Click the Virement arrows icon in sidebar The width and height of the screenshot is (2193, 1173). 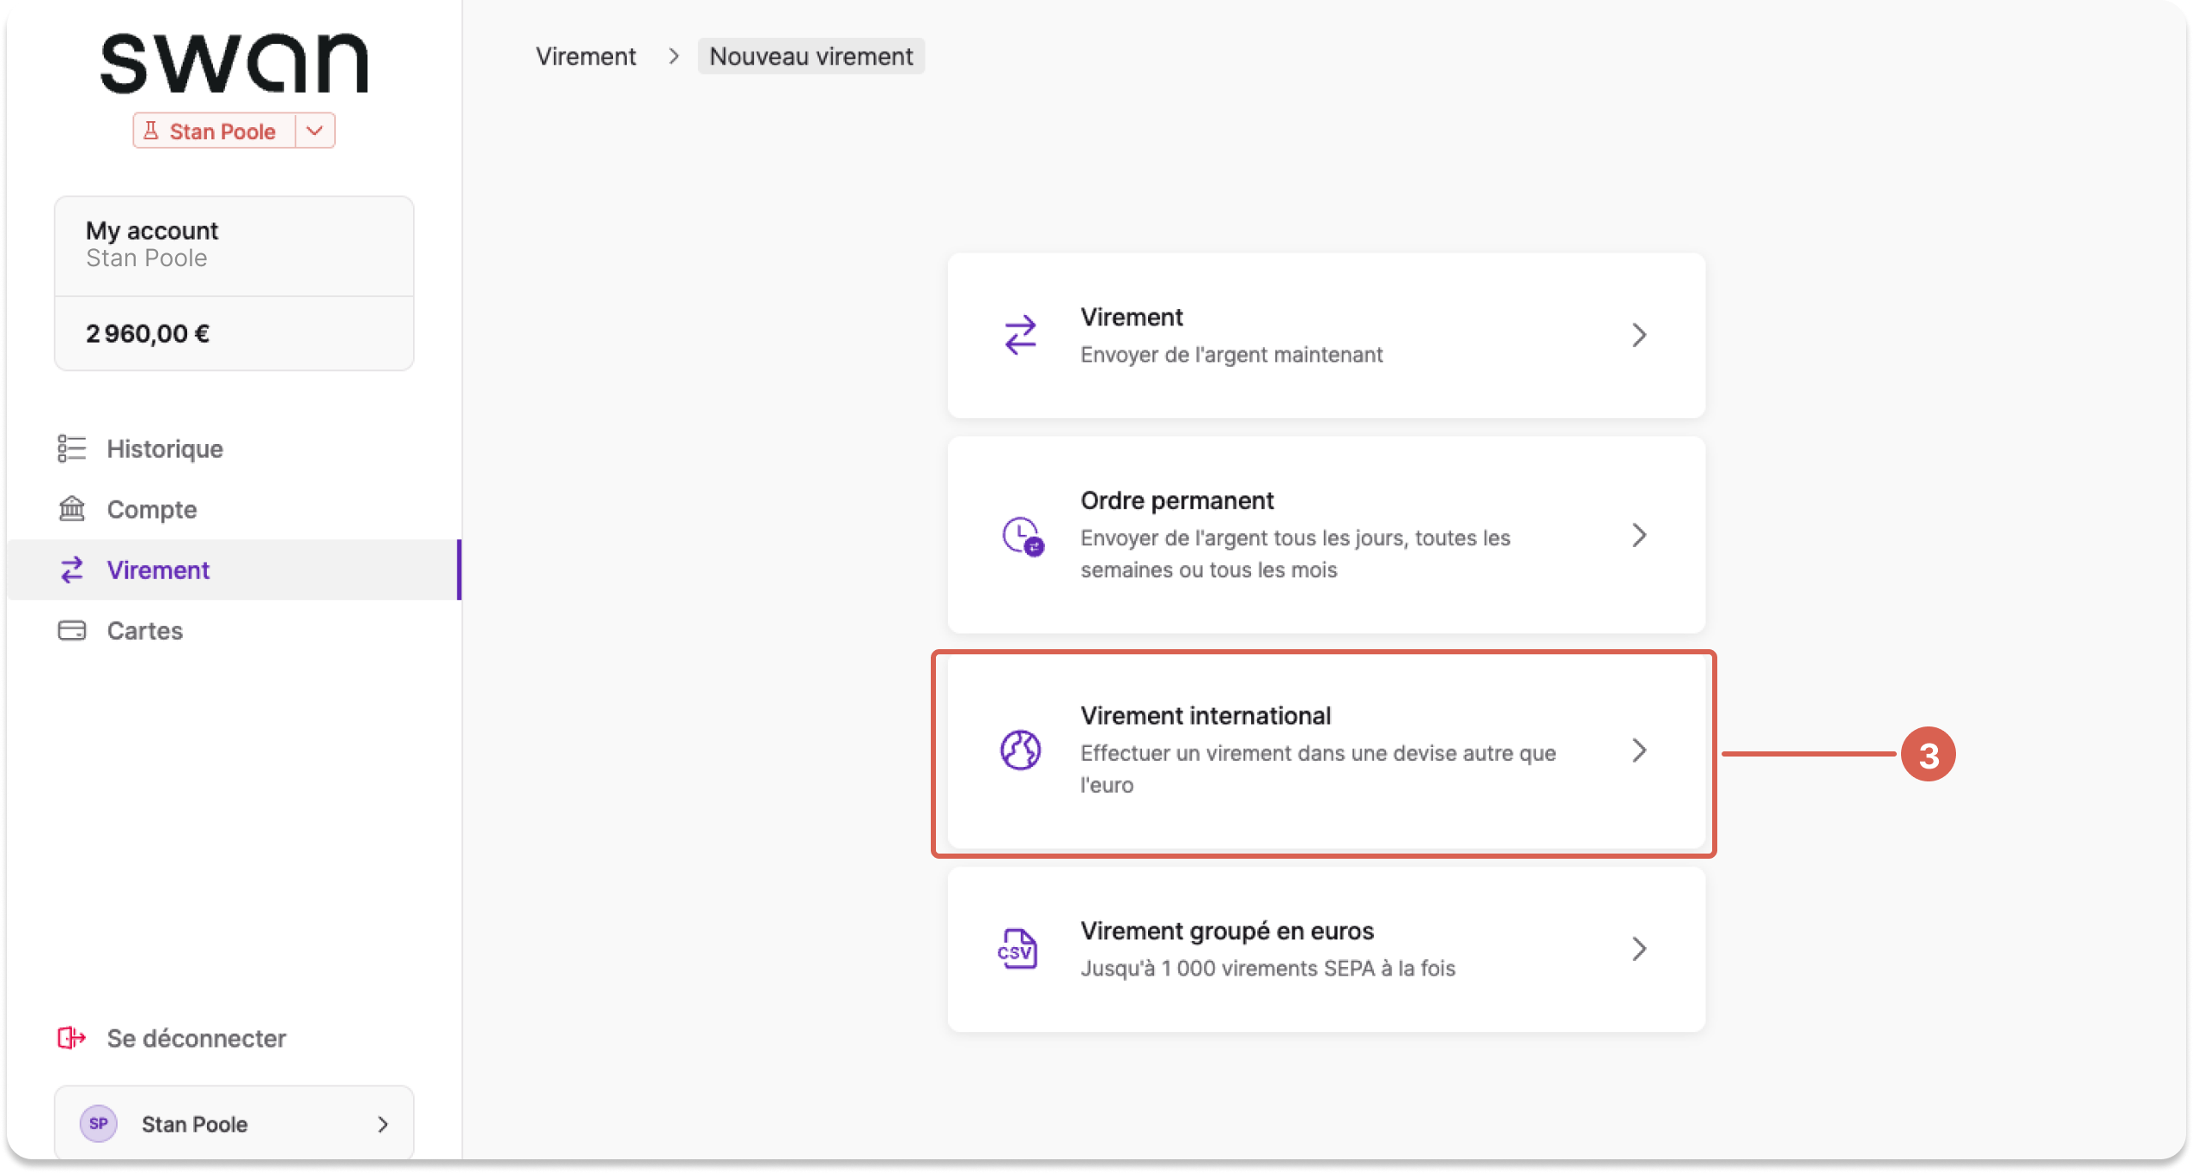(72, 569)
